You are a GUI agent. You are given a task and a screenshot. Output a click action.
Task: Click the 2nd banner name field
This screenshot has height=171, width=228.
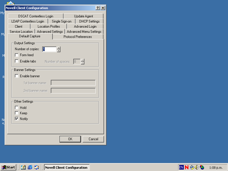73,91
